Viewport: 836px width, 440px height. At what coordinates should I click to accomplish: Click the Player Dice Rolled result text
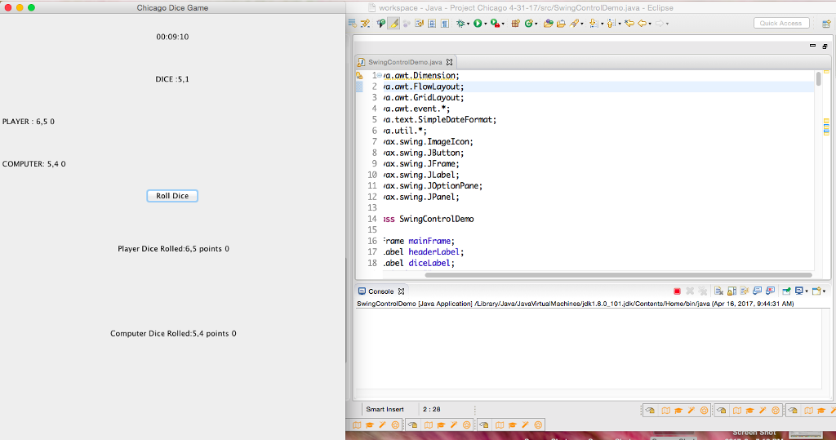point(173,248)
